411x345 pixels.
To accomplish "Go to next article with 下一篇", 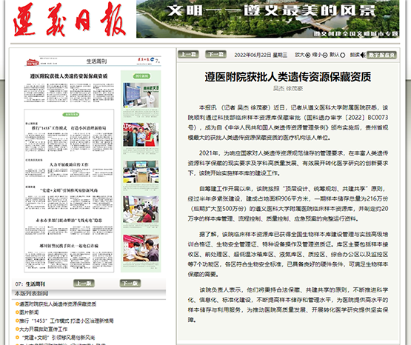I will pyautogui.click(x=215, y=54).
